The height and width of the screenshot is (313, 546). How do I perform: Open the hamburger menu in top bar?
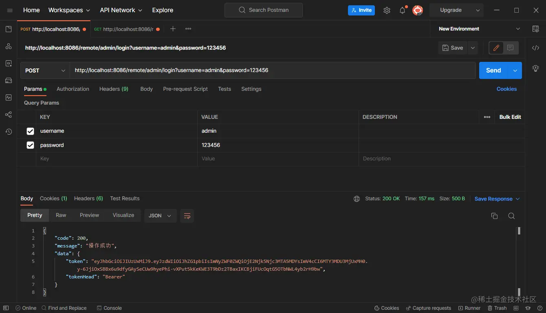coord(10,10)
